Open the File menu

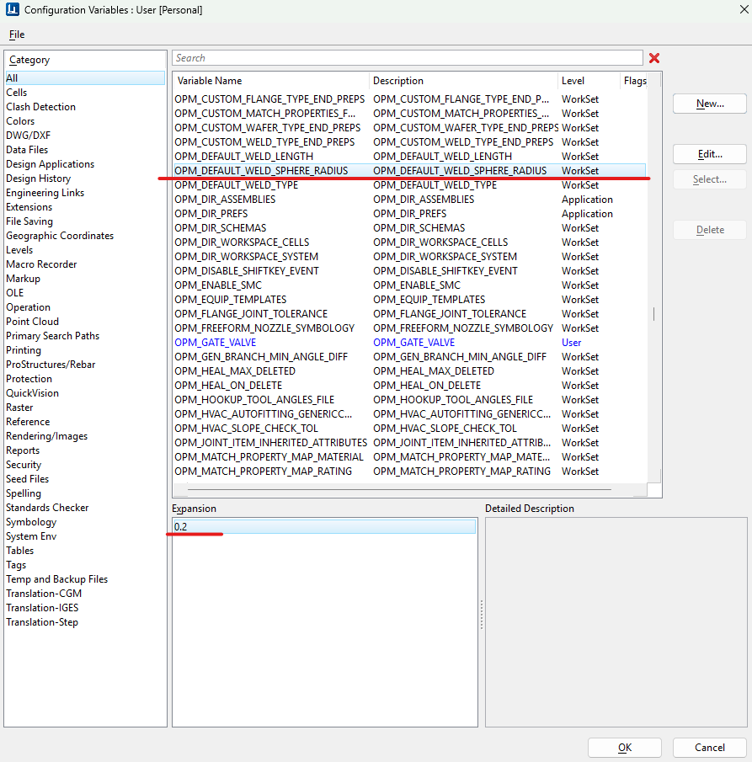tap(17, 35)
